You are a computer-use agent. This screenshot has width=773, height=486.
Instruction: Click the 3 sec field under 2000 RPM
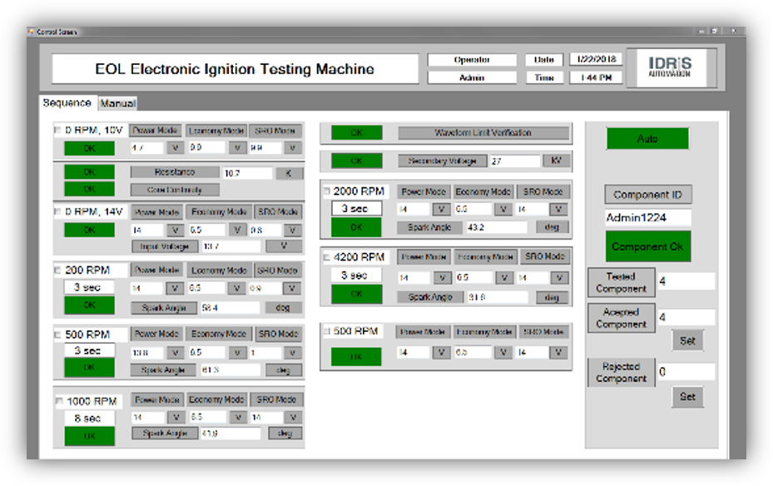tap(356, 209)
